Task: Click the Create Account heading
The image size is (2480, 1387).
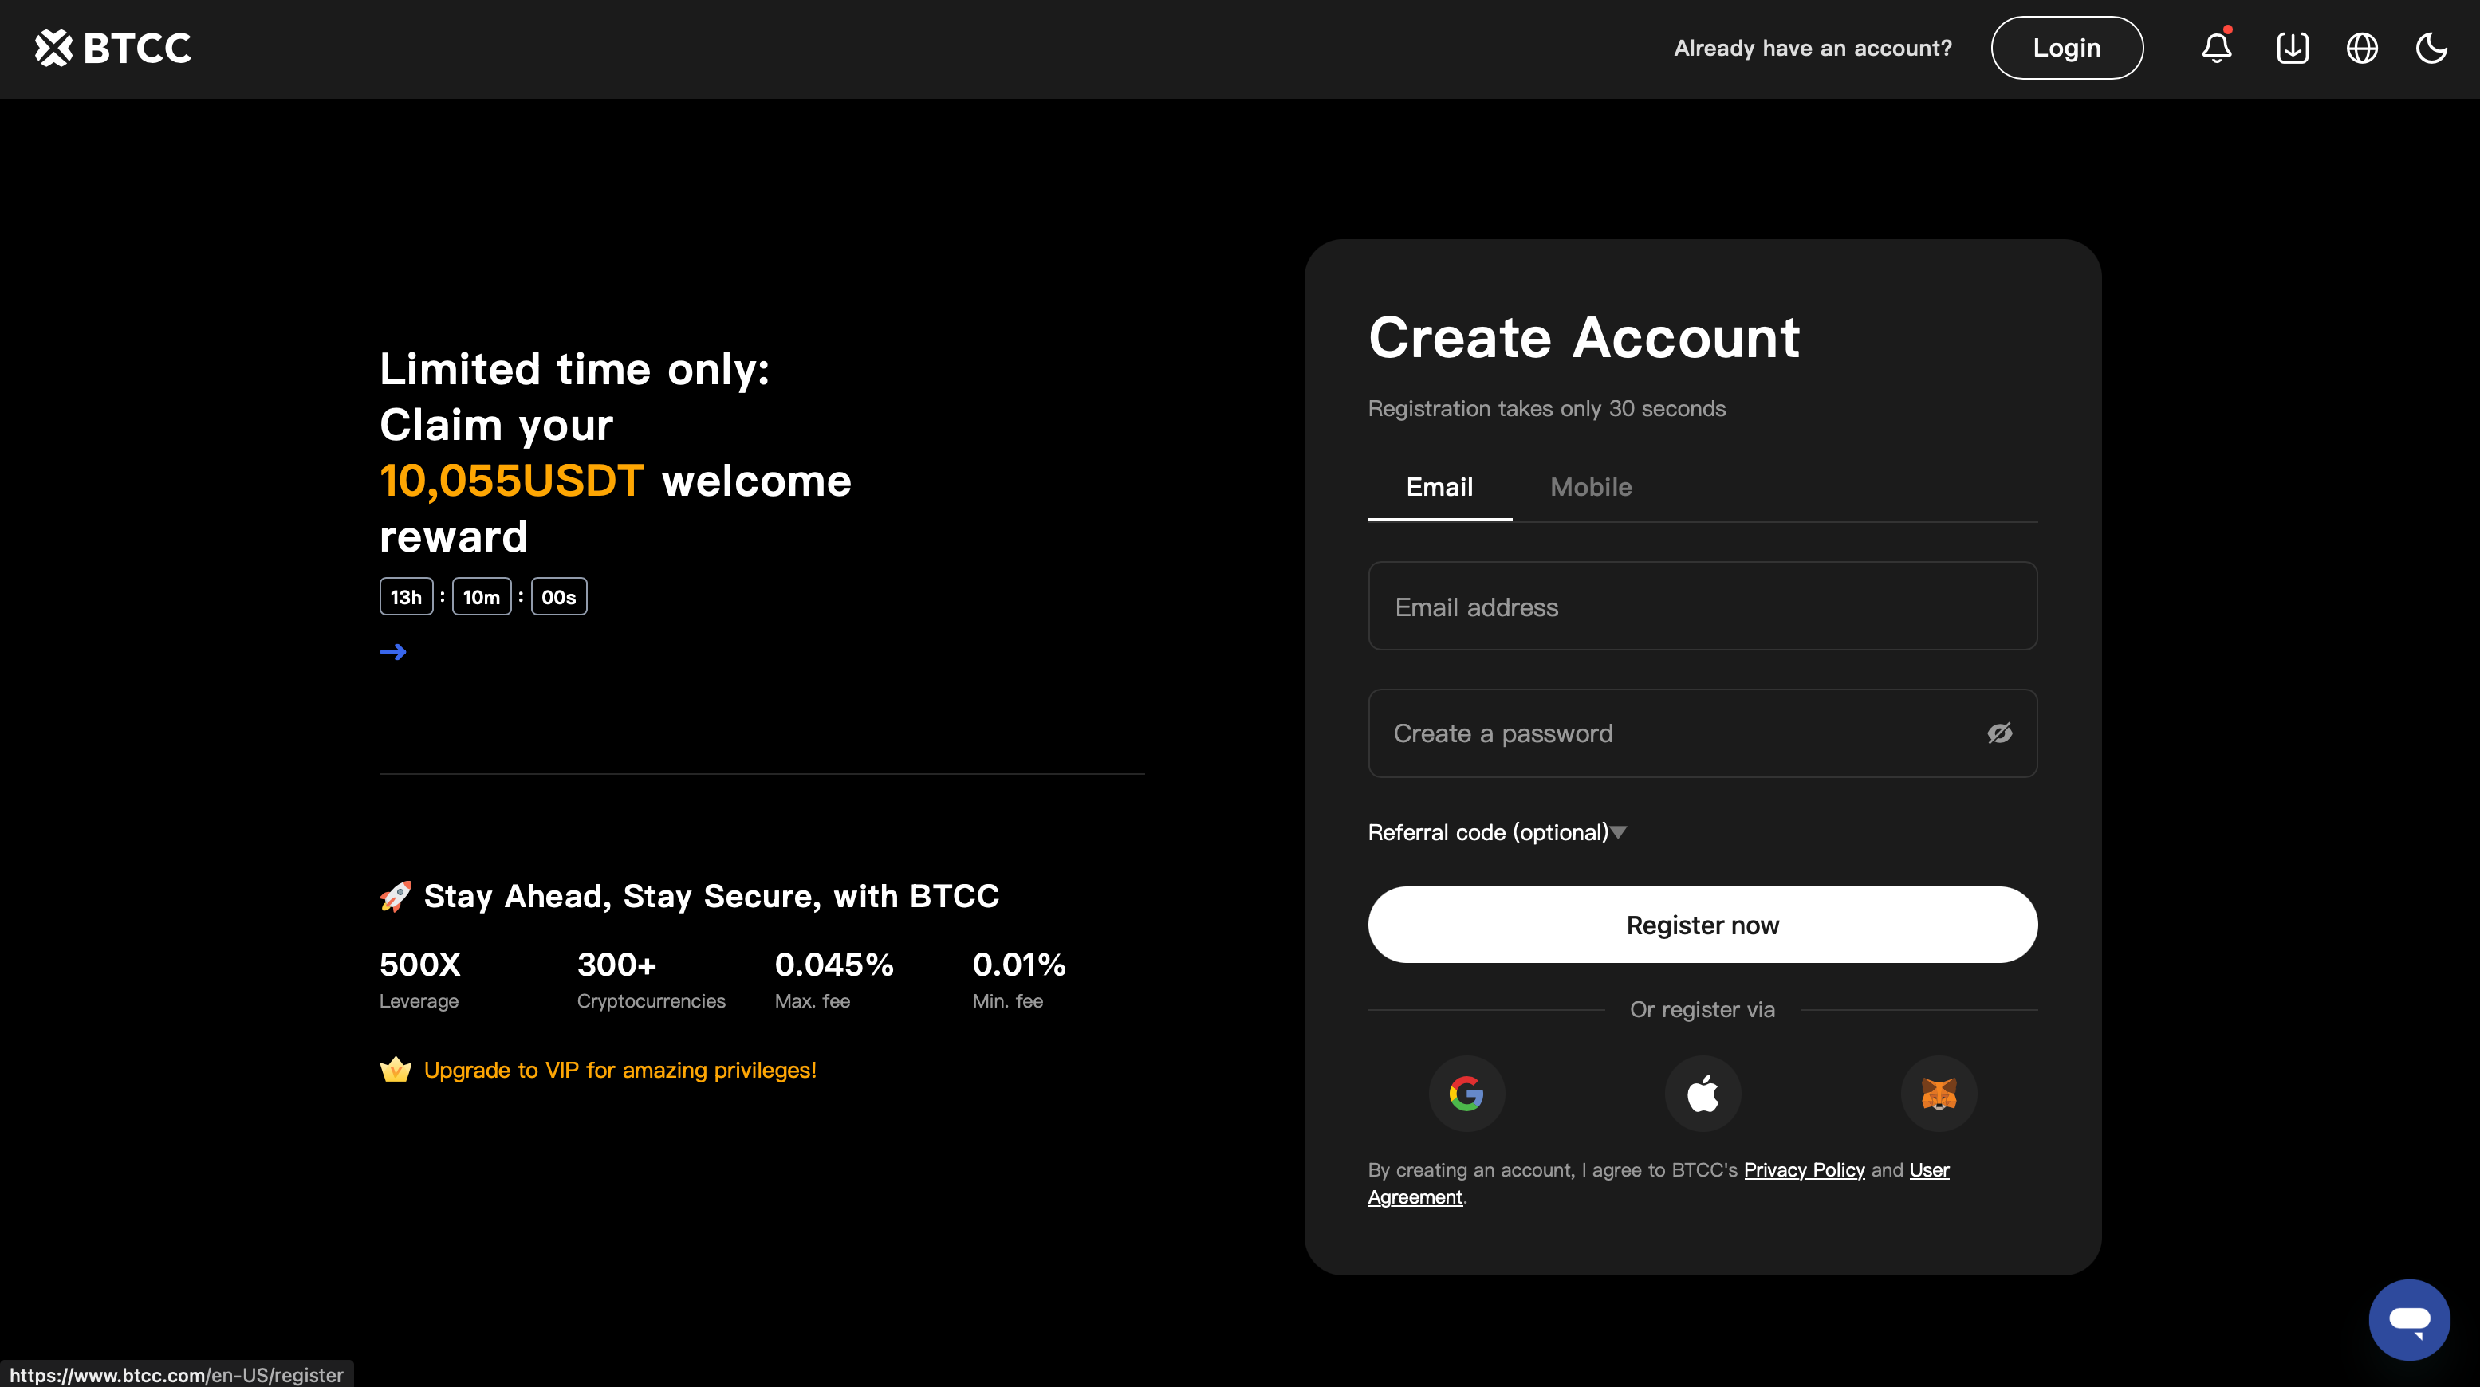Action: click(x=1584, y=338)
